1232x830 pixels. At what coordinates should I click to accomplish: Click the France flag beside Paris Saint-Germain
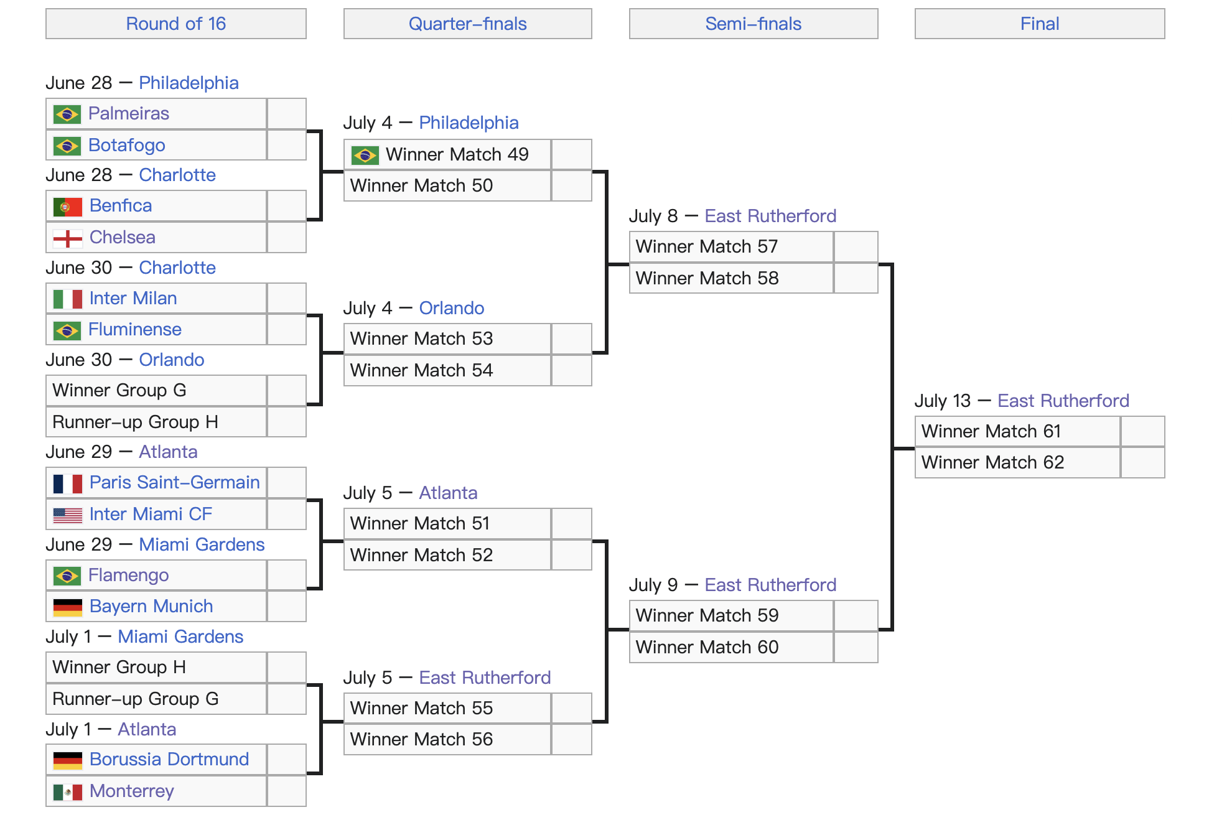(x=68, y=483)
